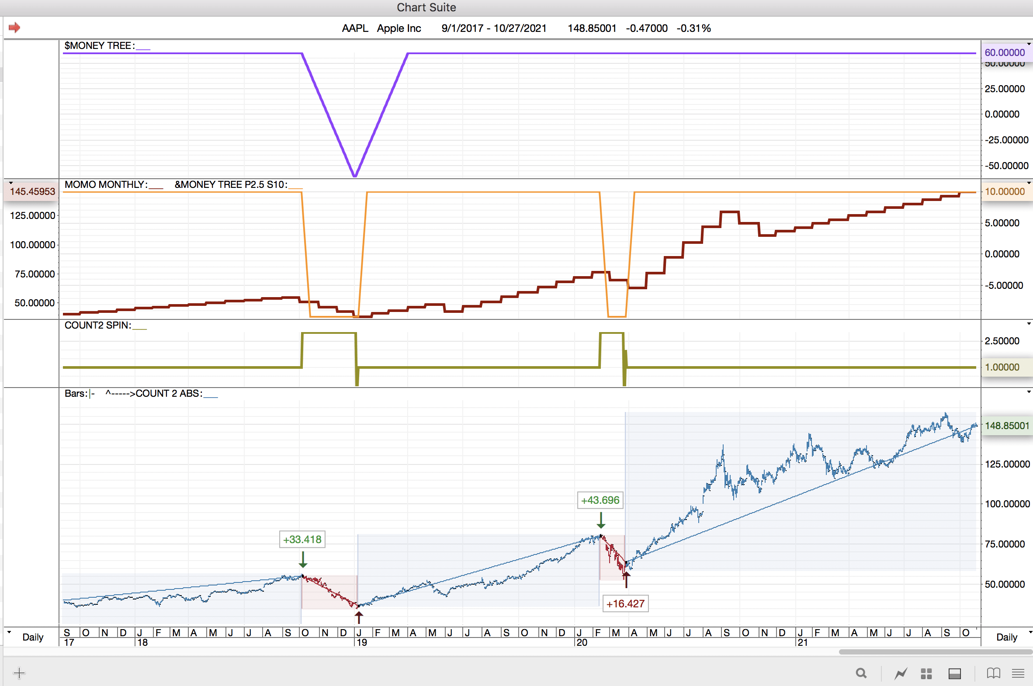Image resolution: width=1033 pixels, height=686 pixels.
Task: Click the 60.00000 purple value tag
Action: tap(1005, 52)
